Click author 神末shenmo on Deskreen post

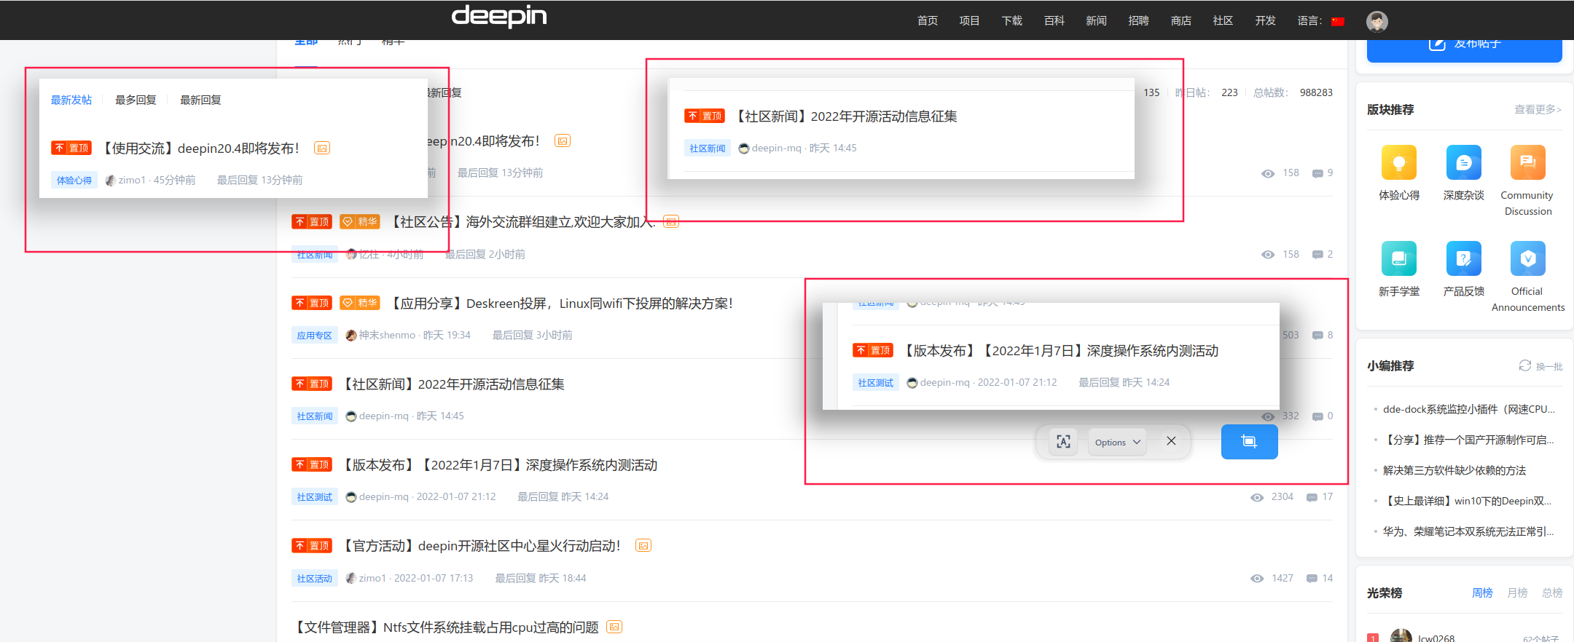point(387,336)
